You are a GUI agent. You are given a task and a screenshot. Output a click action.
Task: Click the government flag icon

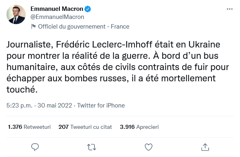33,27
